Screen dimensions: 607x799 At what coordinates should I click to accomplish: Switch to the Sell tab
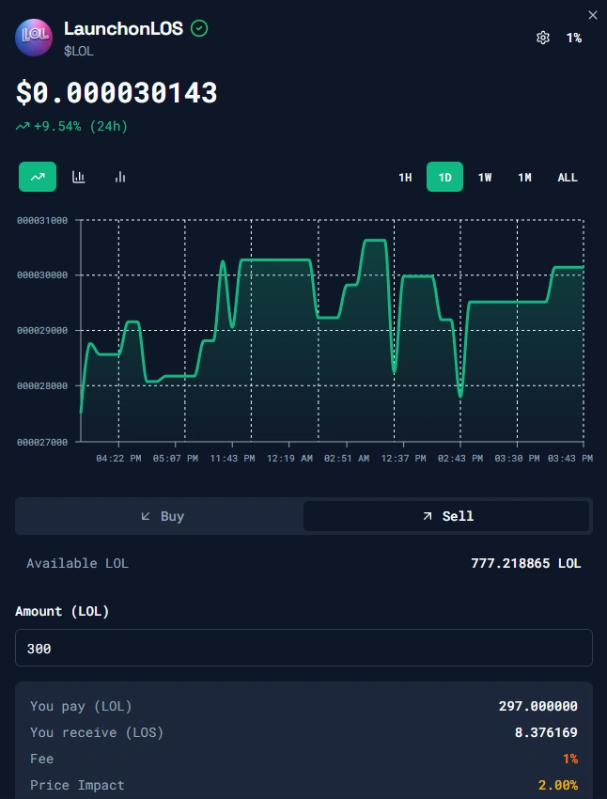(x=446, y=516)
